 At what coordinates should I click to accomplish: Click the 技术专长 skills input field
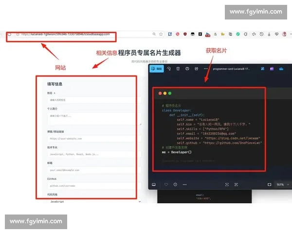(94, 155)
